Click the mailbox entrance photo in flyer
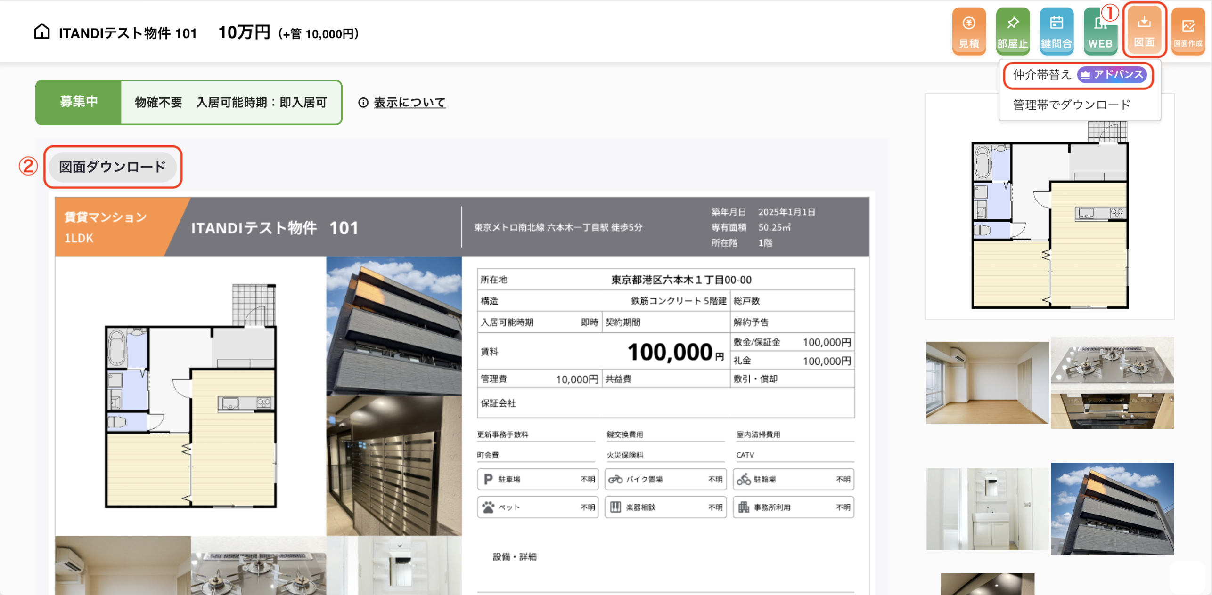 coord(394,465)
